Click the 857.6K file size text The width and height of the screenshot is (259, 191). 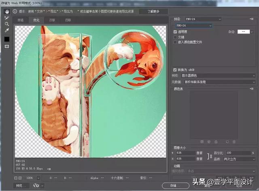[20, 165]
